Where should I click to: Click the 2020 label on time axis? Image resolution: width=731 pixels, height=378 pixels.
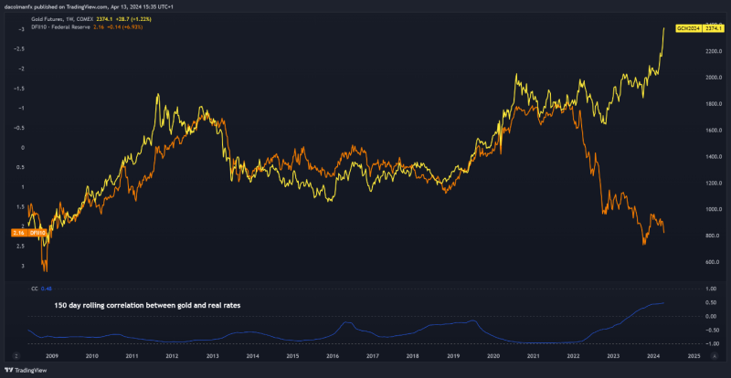[x=493, y=355]
